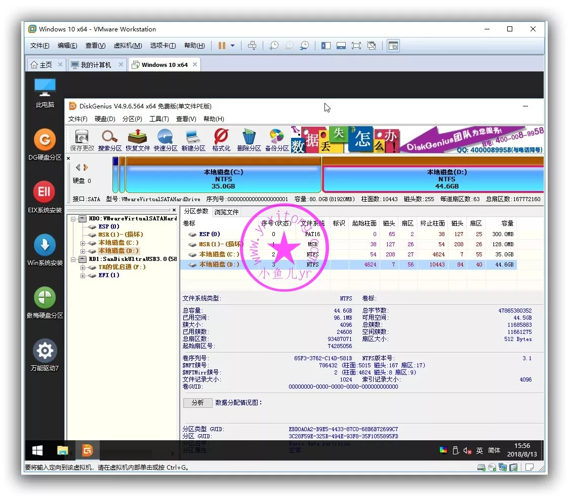Open DiskGenius 工具(T) menu
The height and width of the screenshot is (496, 569).
159,119
